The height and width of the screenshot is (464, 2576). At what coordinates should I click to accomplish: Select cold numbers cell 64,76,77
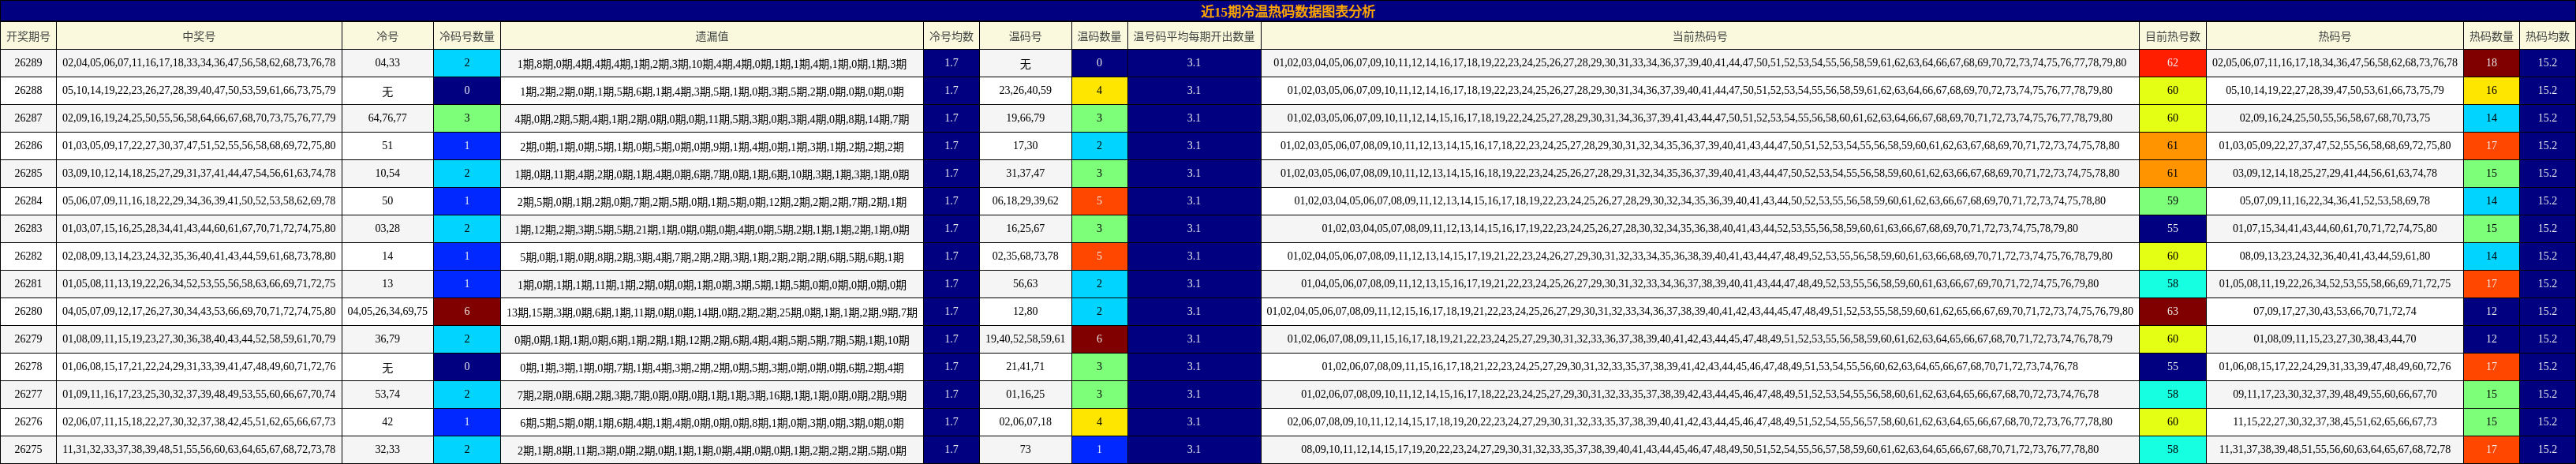[387, 118]
